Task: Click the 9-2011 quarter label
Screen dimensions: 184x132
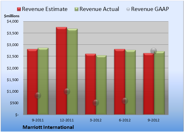Action: [38, 120]
